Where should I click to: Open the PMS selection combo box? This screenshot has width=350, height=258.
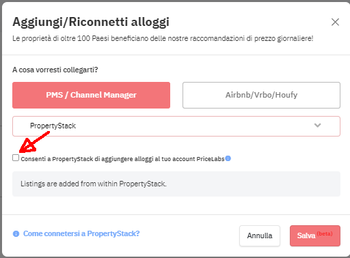point(176,126)
